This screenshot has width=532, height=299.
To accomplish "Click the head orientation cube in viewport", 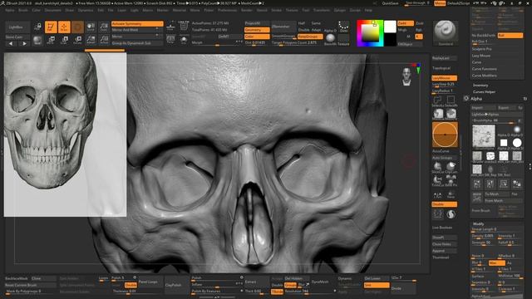I will (x=406, y=77).
